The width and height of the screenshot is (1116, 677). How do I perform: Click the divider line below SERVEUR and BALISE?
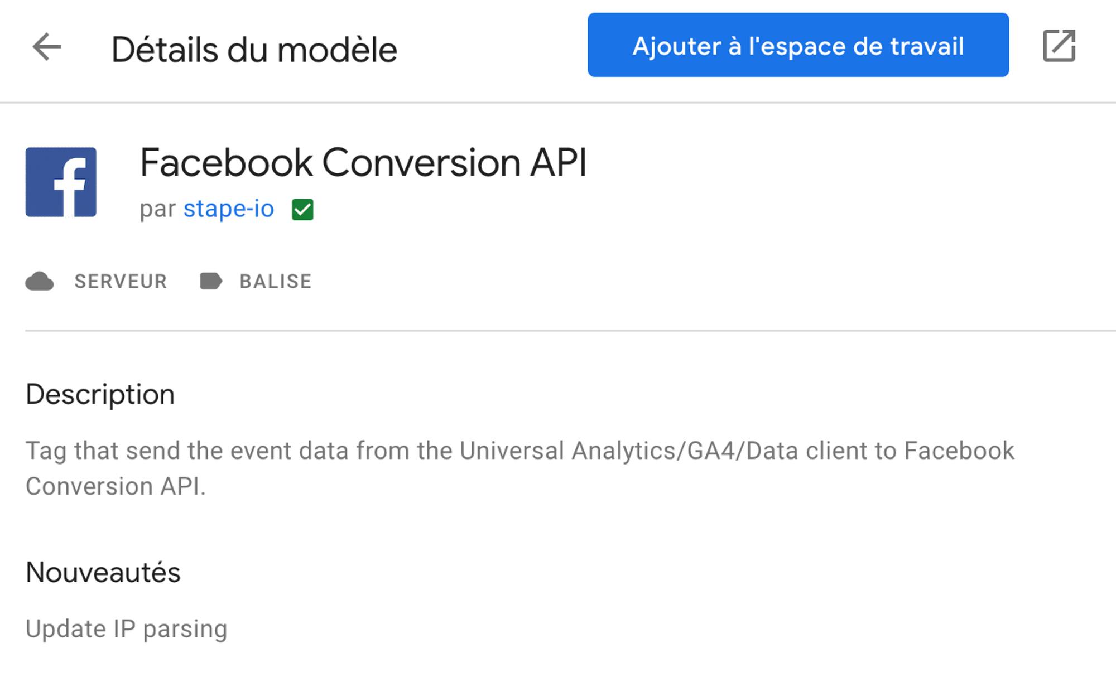click(x=570, y=331)
